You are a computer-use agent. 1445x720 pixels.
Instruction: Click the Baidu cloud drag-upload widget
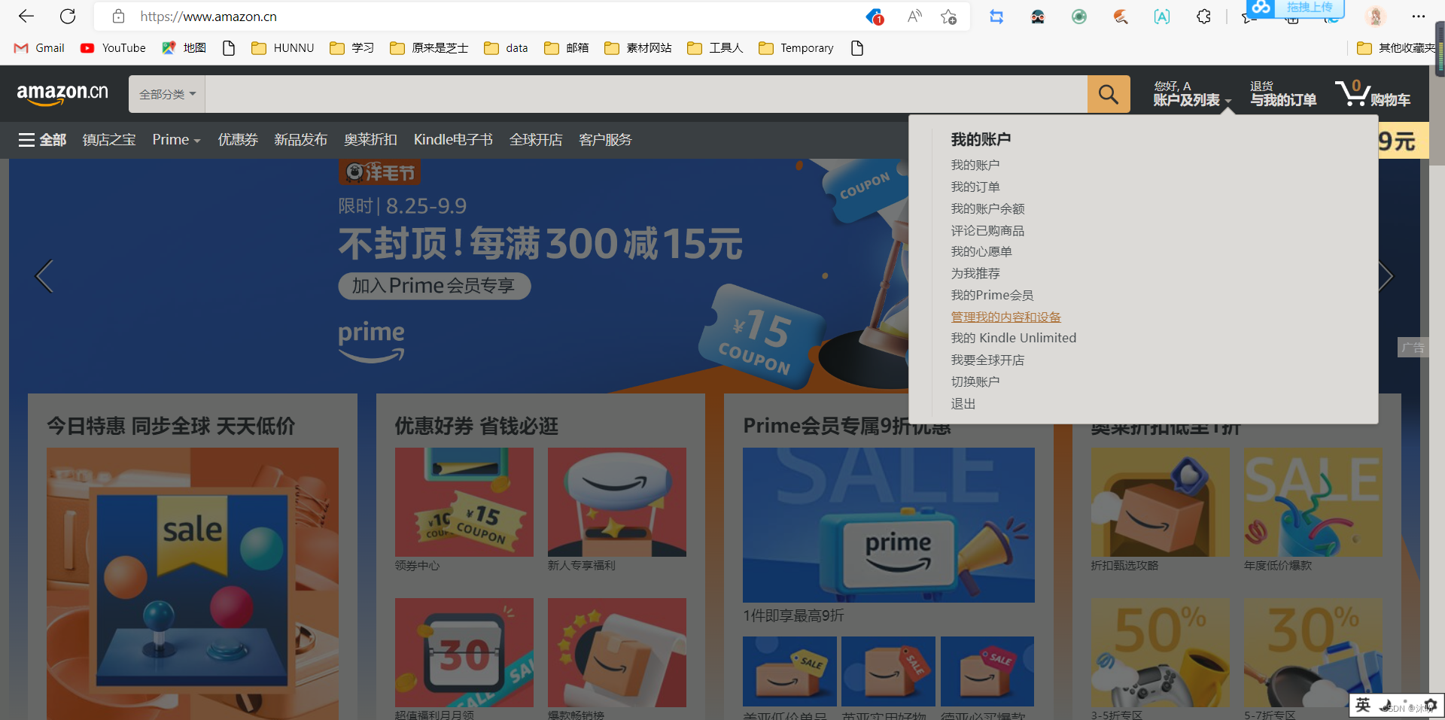pos(1294,8)
